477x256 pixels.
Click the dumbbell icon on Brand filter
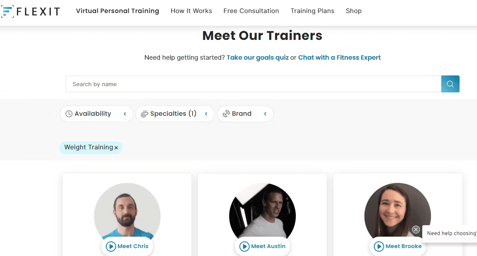tap(226, 114)
